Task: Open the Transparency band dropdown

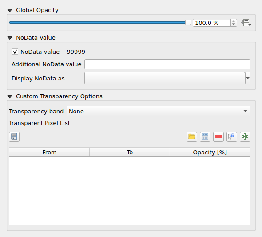Action: [159, 111]
